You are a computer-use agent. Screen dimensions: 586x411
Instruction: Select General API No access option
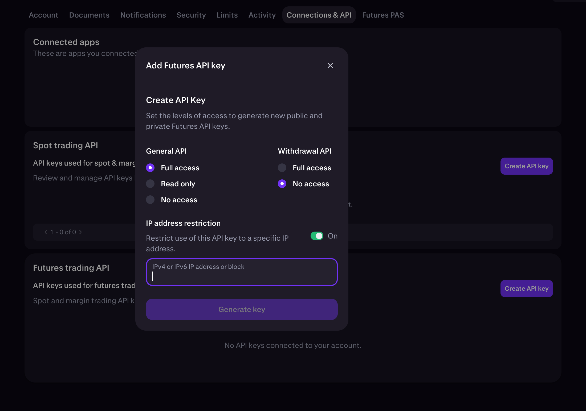point(150,200)
